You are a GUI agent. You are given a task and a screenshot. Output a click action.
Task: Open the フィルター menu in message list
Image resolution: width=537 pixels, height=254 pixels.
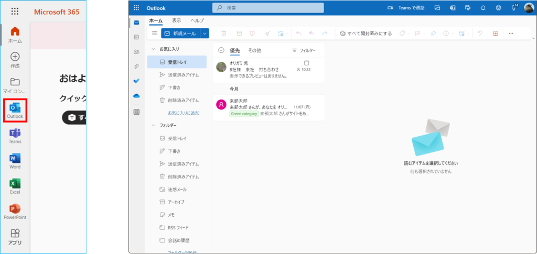tap(304, 51)
